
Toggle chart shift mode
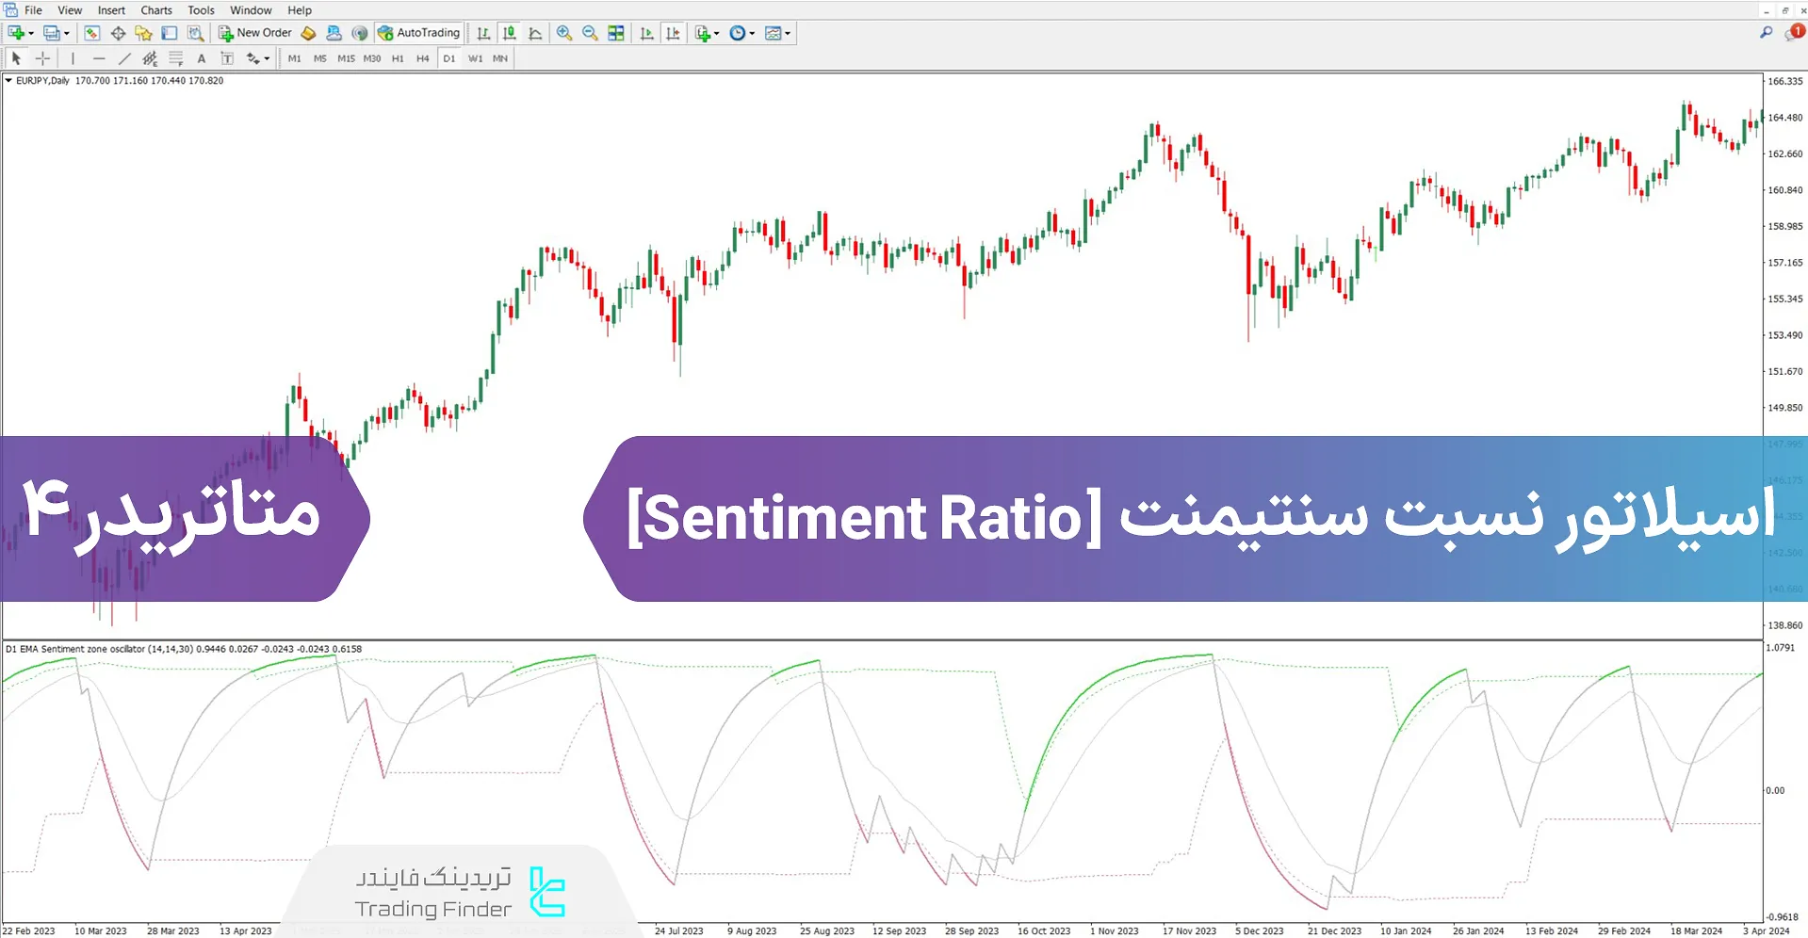(675, 32)
